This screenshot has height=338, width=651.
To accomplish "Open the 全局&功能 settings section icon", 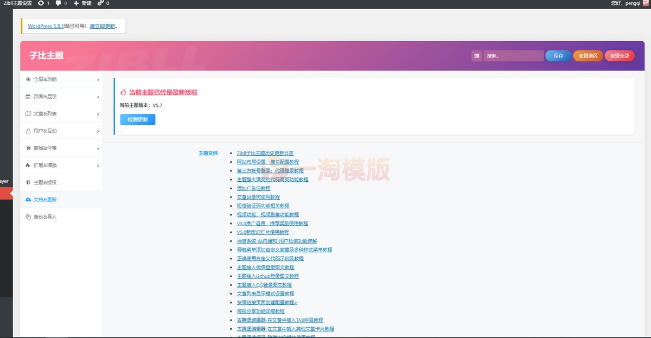I will pos(28,79).
